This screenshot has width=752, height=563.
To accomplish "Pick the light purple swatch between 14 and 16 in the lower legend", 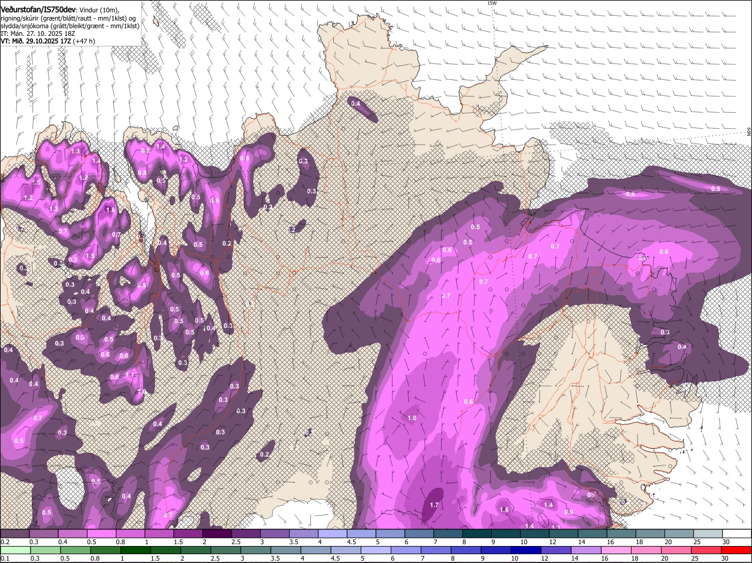I will click(x=586, y=550).
